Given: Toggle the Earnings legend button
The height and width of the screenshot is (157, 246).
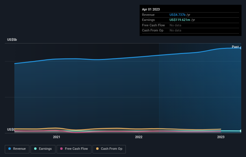Looking at the screenshot, I should point(43,149).
